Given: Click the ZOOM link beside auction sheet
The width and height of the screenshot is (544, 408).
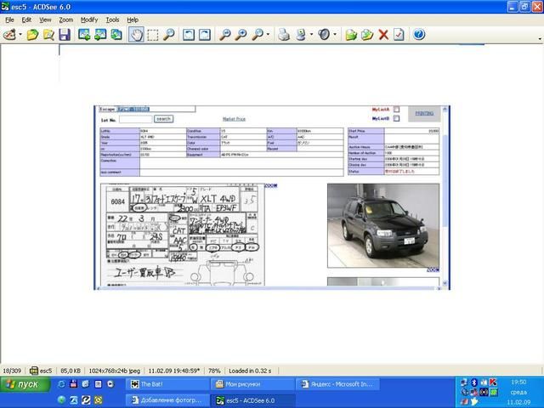Looking at the screenshot, I should pyautogui.click(x=271, y=185).
